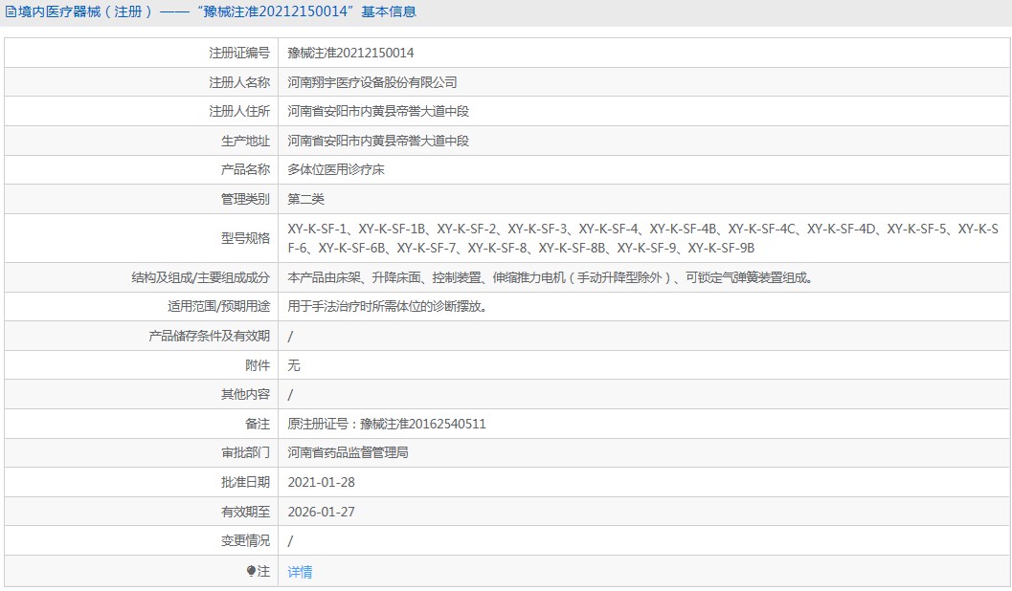The width and height of the screenshot is (1012, 591).
Task: Click the 批准日期 row label
Action: 245,482
